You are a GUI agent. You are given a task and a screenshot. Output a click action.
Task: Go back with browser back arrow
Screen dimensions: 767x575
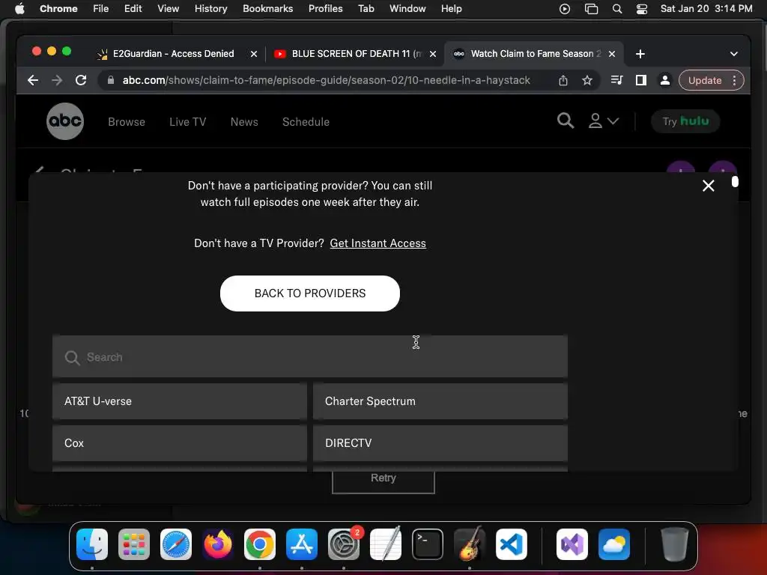point(33,80)
